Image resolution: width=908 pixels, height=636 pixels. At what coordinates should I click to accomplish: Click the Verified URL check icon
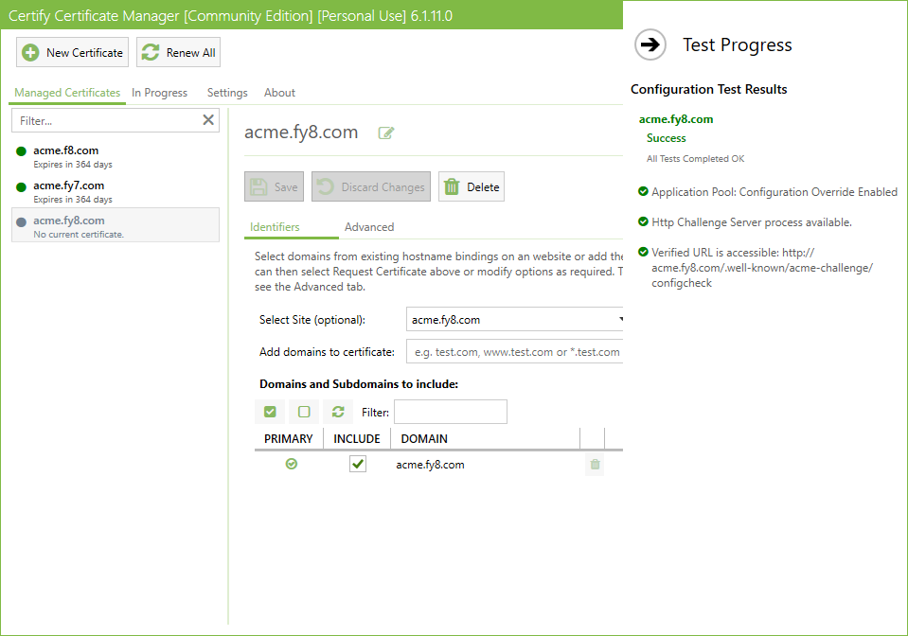pos(643,252)
